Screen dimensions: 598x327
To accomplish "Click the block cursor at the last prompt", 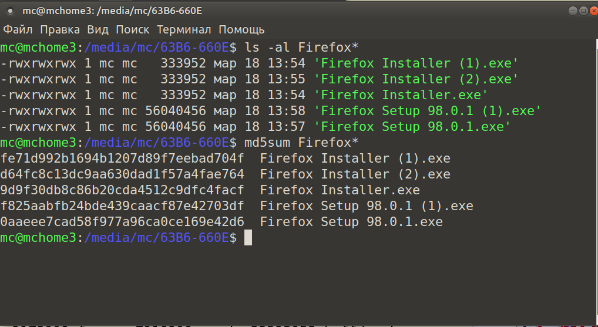I will pyautogui.click(x=248, y=238).
